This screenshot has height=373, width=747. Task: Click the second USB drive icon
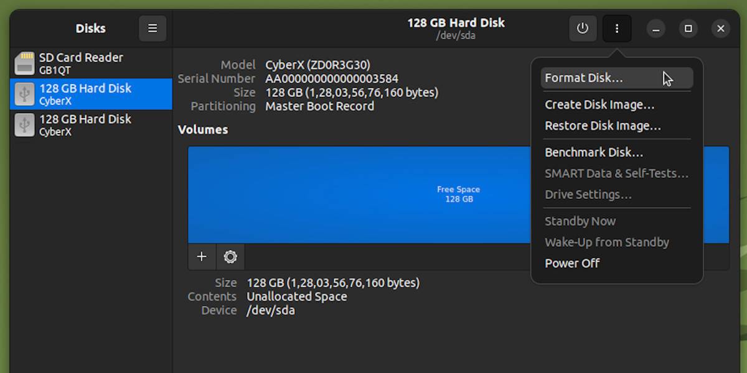24,124
